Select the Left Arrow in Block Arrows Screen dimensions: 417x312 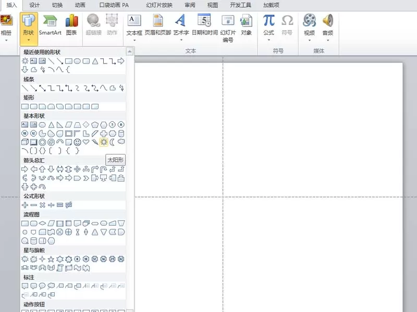(x=33, y=169)
